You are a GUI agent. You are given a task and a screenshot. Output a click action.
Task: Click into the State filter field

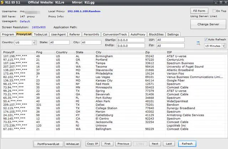[59, 42]
